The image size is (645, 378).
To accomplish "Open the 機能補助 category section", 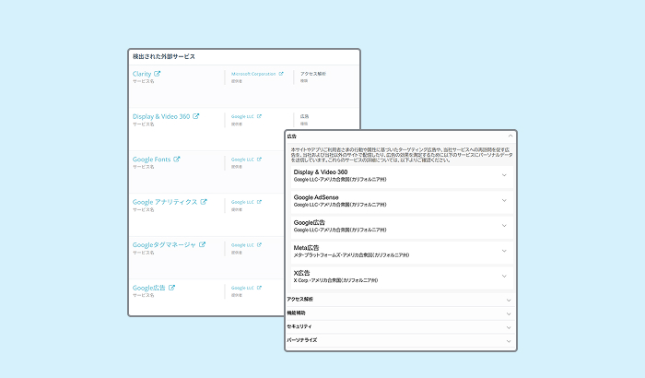I will coord(509,313).
